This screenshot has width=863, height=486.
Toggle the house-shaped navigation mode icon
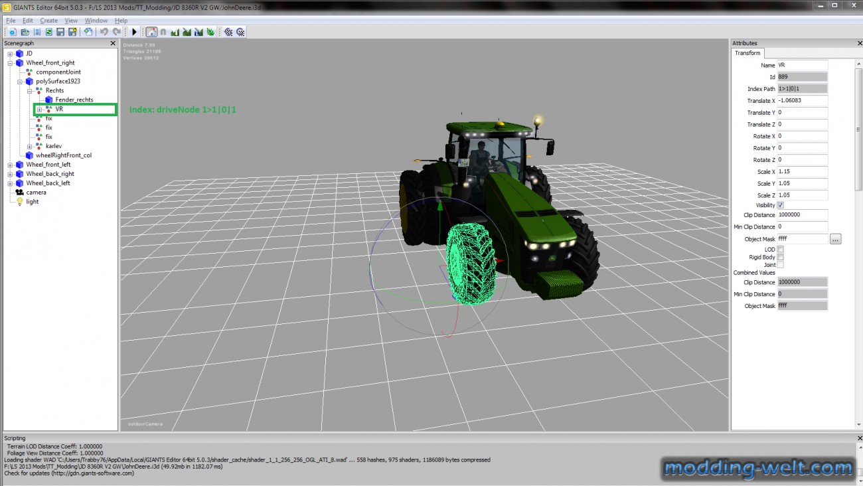click(x=151, y=32)
